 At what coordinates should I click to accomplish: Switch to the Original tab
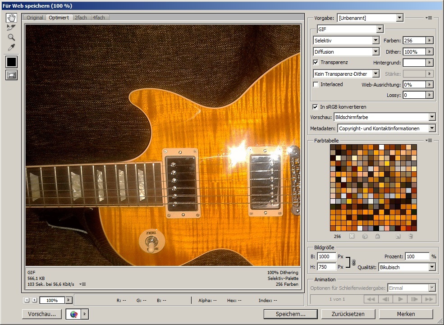[35, 18]
